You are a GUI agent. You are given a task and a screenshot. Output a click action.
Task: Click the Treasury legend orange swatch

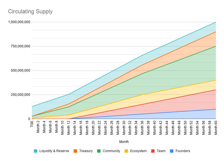point(76,151)
